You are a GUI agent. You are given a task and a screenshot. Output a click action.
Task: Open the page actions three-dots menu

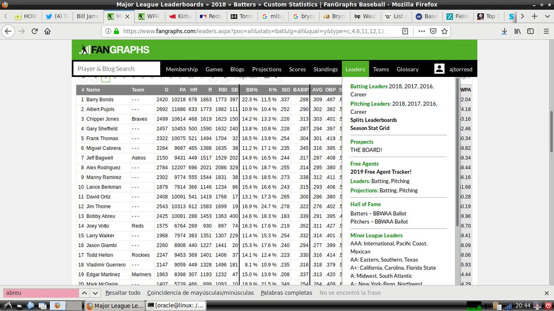point(422,31)
